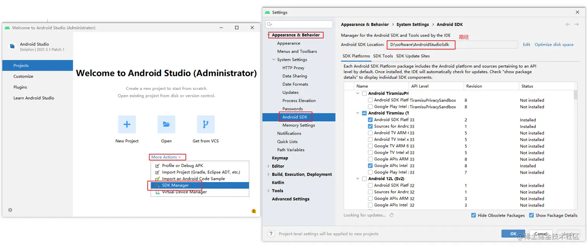Collapse System Settings tree node

(274, 60)
